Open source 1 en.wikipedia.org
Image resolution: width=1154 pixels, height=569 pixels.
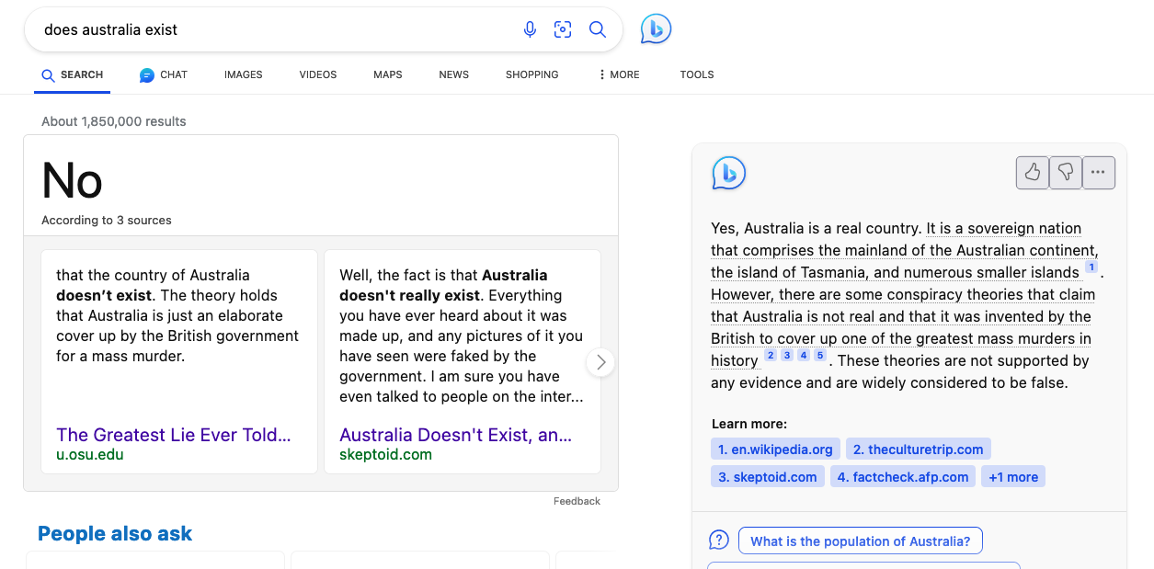point(775,449)
